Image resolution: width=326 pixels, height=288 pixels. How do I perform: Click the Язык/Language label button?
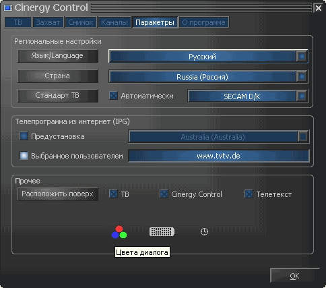(58, 56)
